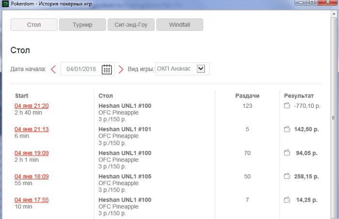The width and height of the screenshot is (339, 219).
Task: Open session link 04 янв 19:09
Action: (31, 153)
